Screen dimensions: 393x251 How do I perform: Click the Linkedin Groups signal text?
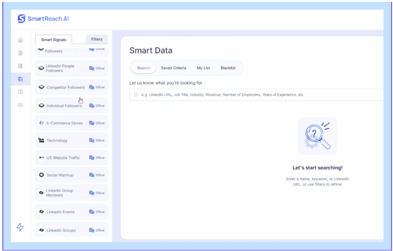click(61, 230)
